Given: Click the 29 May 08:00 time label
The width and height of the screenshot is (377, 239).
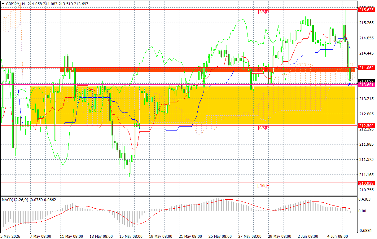Looking at the screenshot, I should tap(279, 236).
